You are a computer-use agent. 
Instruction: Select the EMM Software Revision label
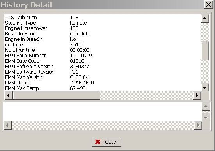30,72
